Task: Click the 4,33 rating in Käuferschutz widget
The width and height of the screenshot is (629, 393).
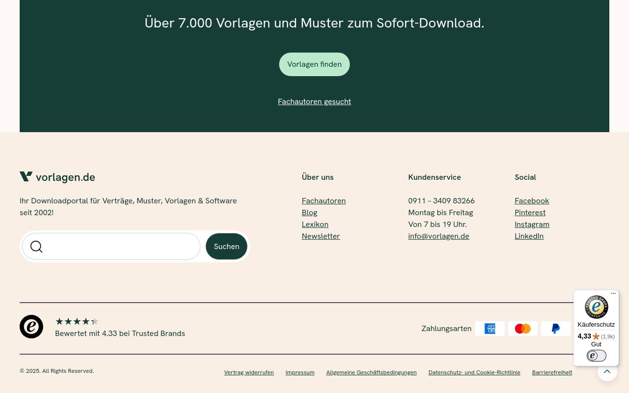Action: coord(584,337)
